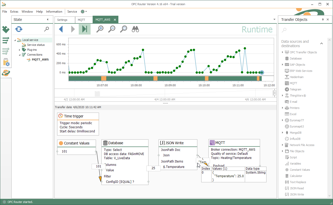Expand OPC Transfer Objects entry
The height and width of the screenshot is (205, 333).
283,52
